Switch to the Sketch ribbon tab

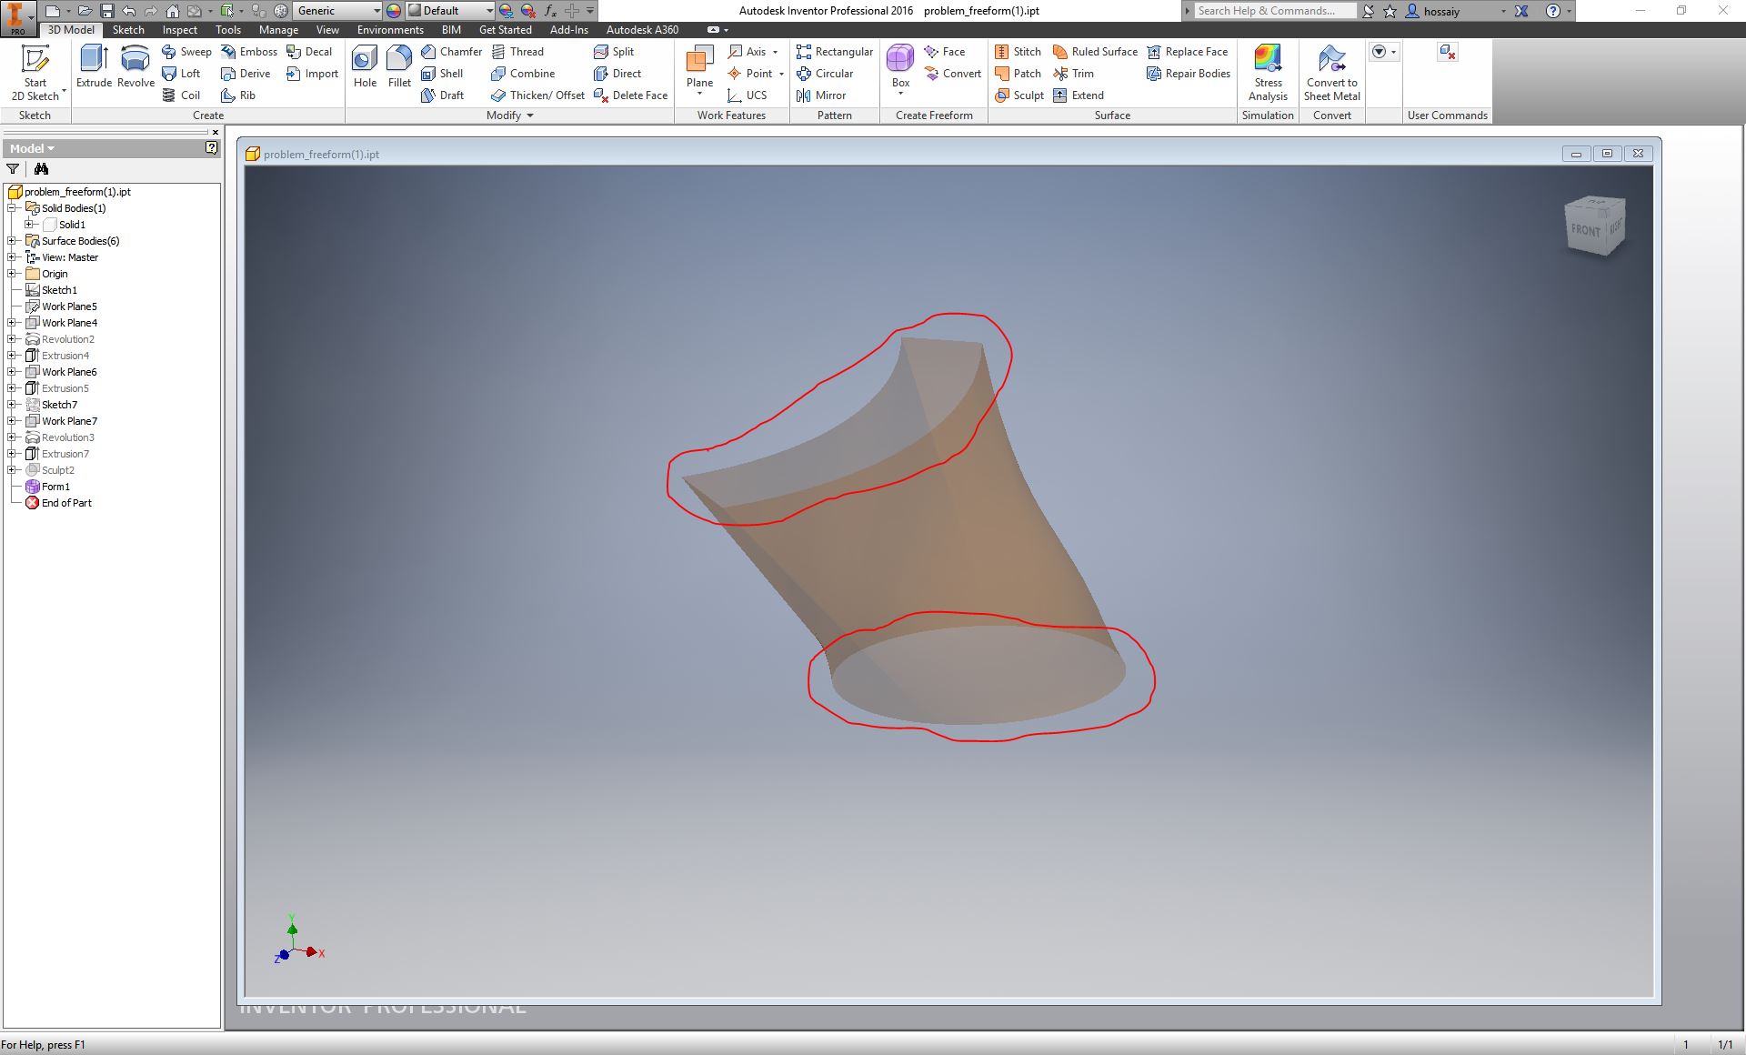pyautogui.click(x=127, y=30)
